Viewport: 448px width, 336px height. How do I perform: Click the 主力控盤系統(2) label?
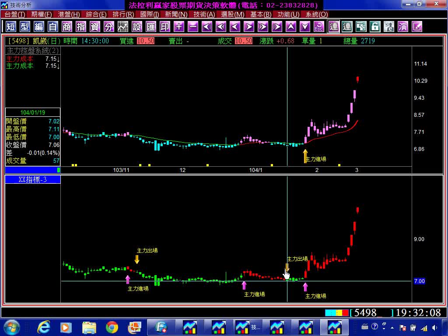click(33, 50)
